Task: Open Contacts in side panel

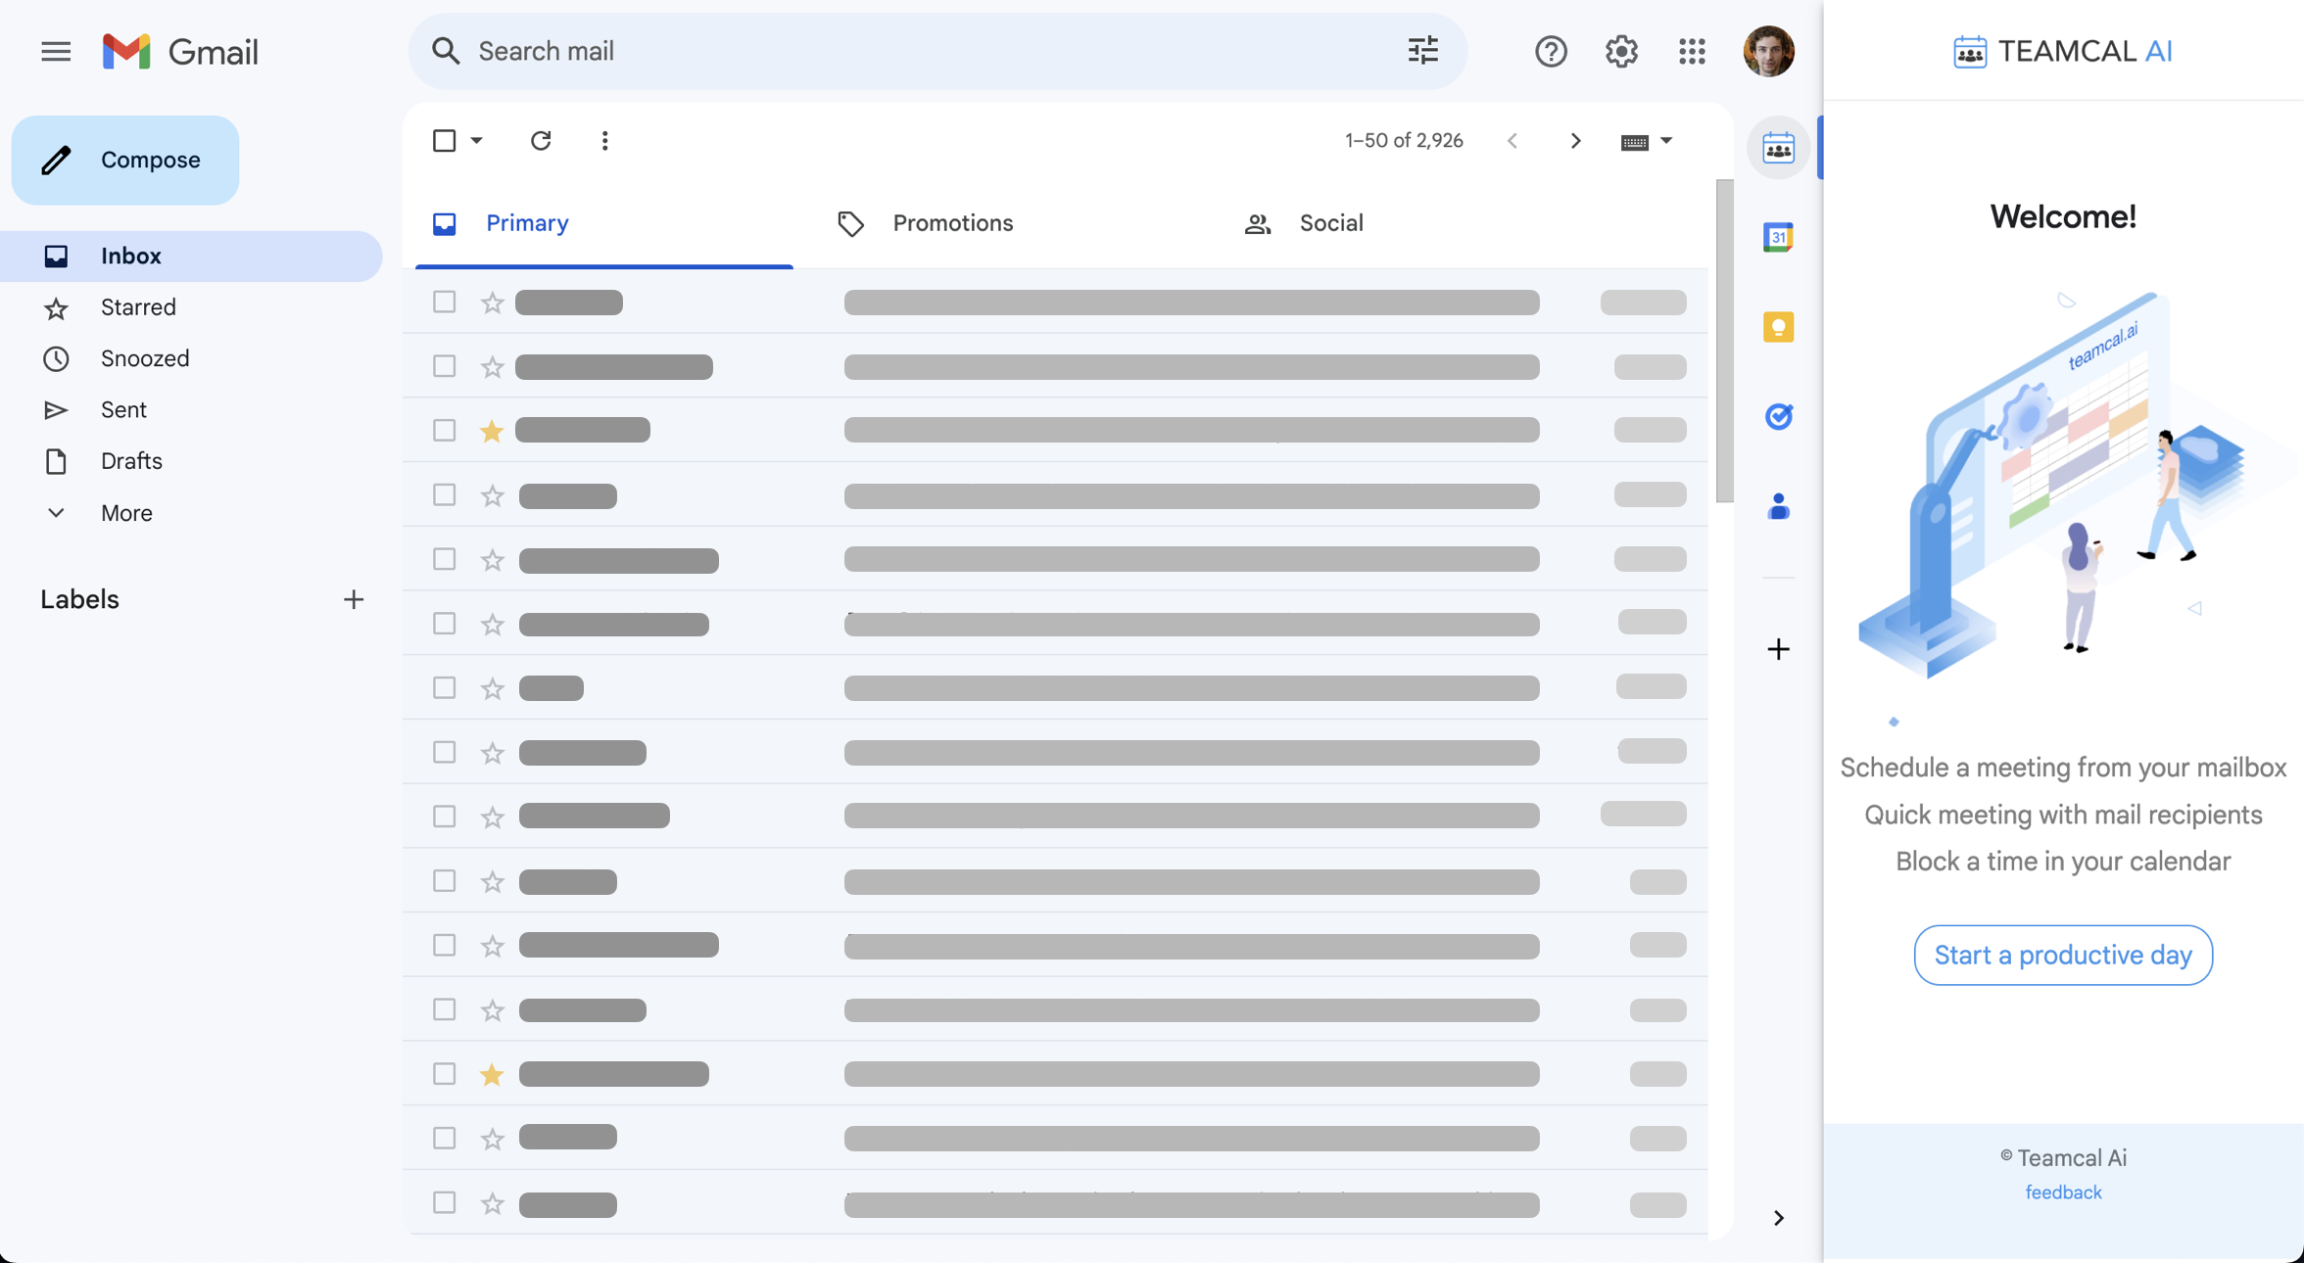Action: point(1778,506)
